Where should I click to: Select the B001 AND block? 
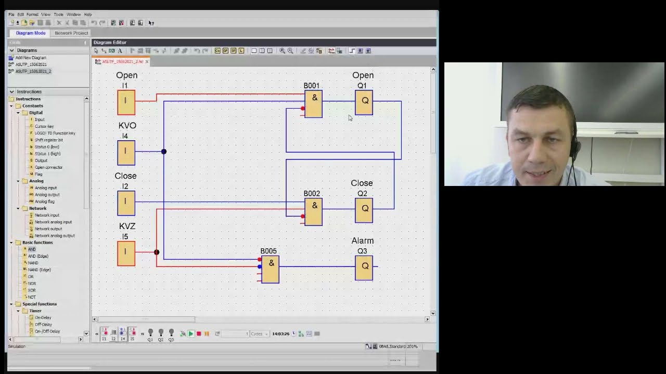[x=313, y=104]
